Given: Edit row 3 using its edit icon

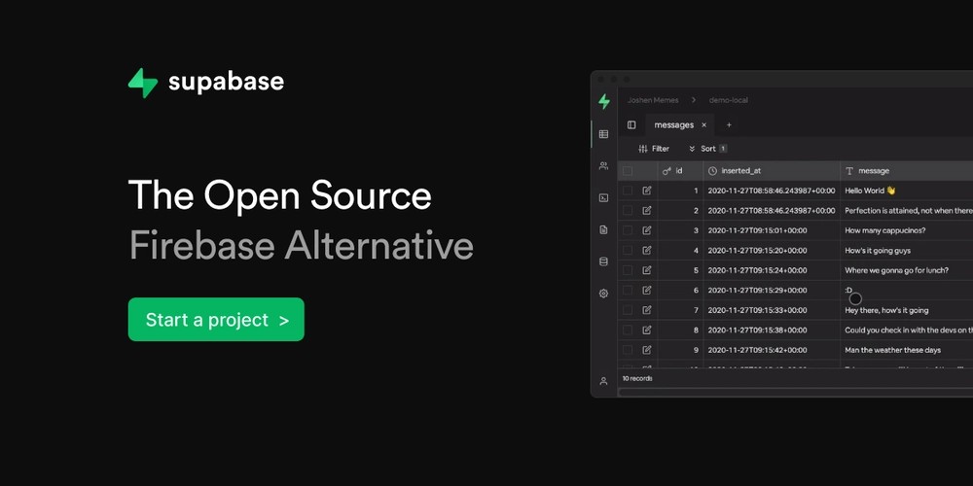Looking at the screenshot, I should pyautogui.click(x=647, y=230).
